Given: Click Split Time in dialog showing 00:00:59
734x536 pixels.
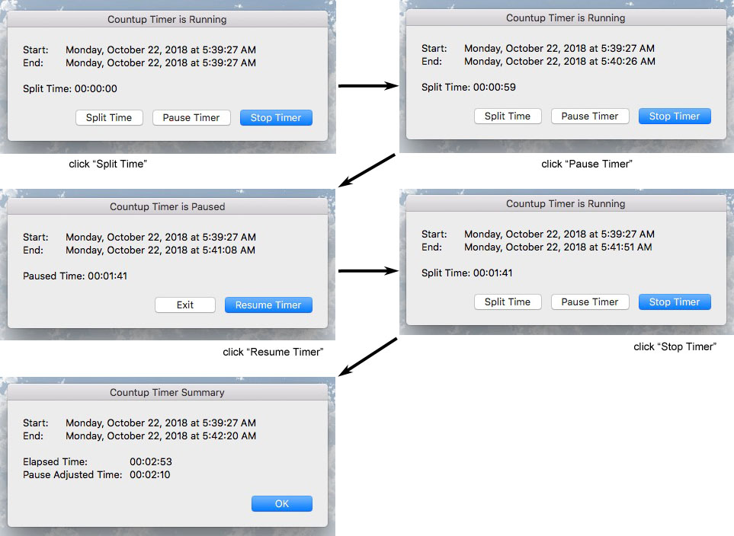Looking at the screenshot, I should coord(508,116).
